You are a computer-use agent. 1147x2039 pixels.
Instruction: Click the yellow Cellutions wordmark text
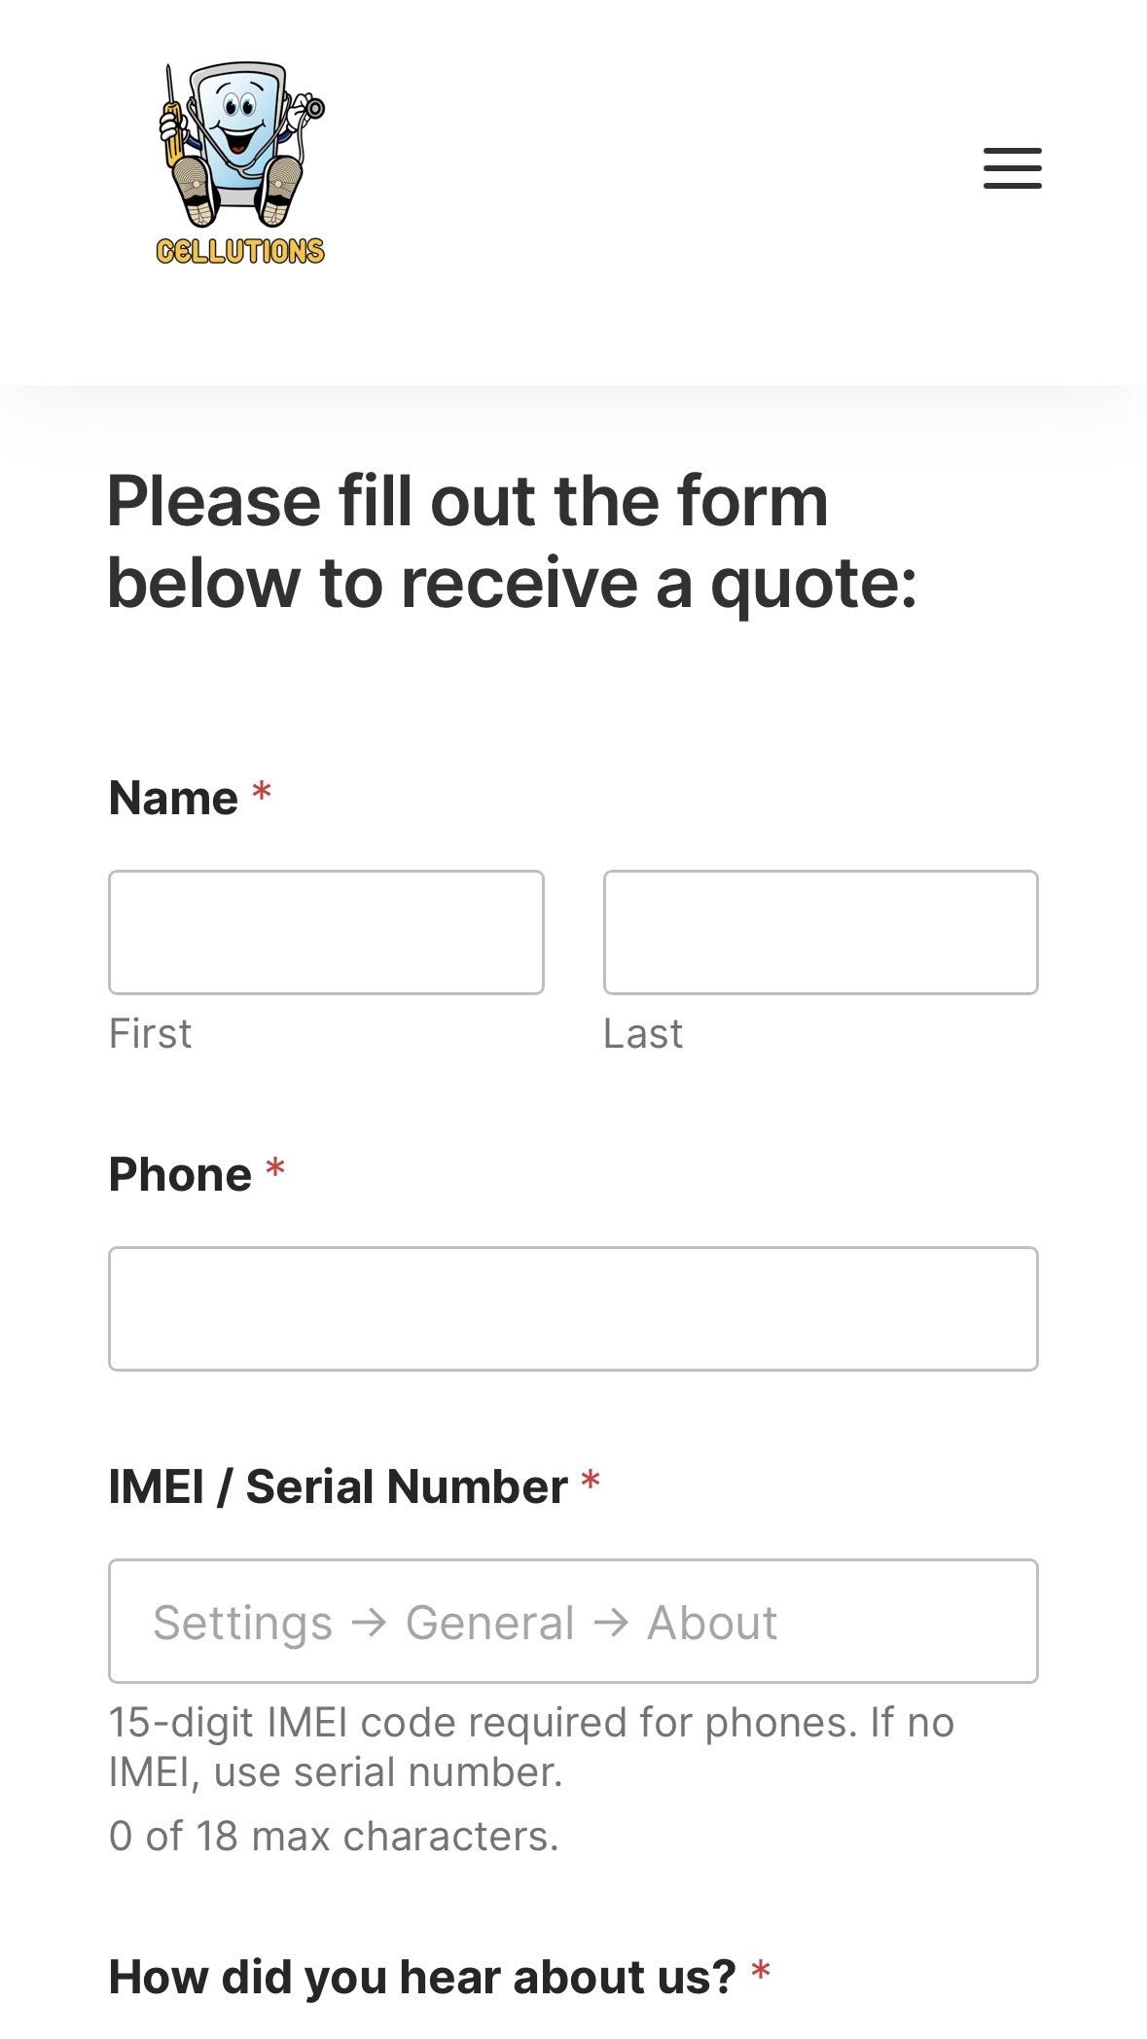coord(240,251)
